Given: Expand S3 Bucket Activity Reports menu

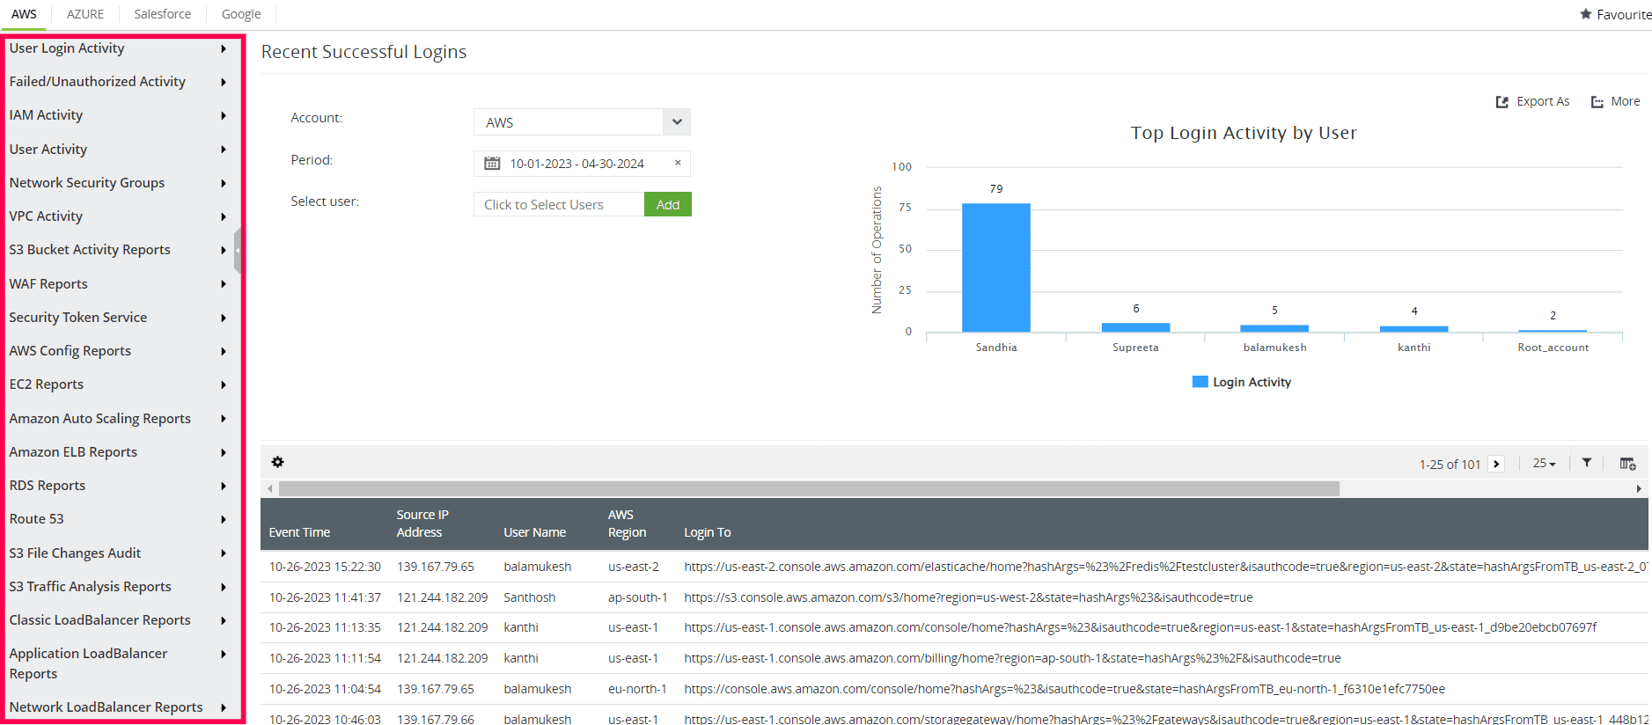Looking at the screenshot, I should (x=224, y=250).
